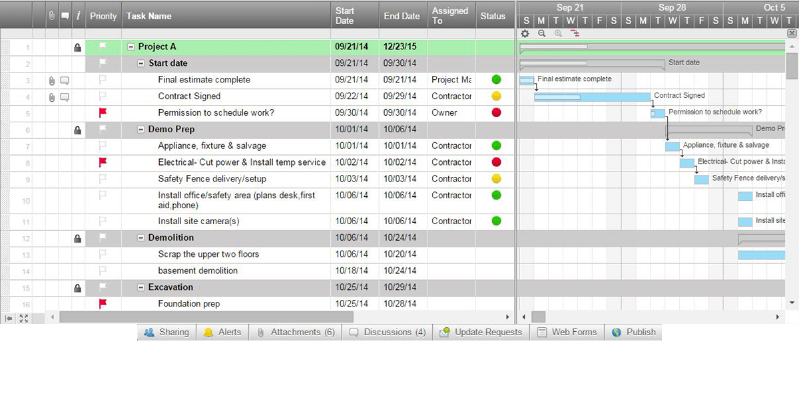Click the Publish button
This screenshot has height=399, width=799.
634,332
